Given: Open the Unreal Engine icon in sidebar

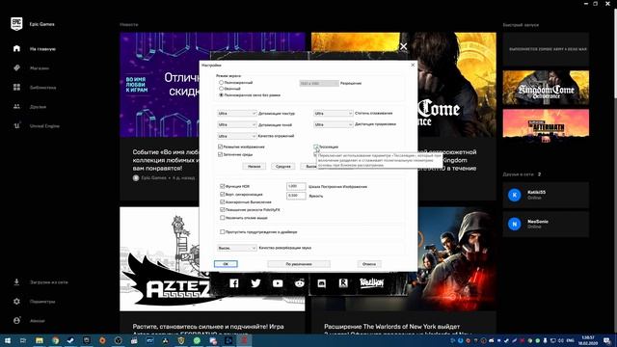Looking at the screenshot, I should point(16,126).
